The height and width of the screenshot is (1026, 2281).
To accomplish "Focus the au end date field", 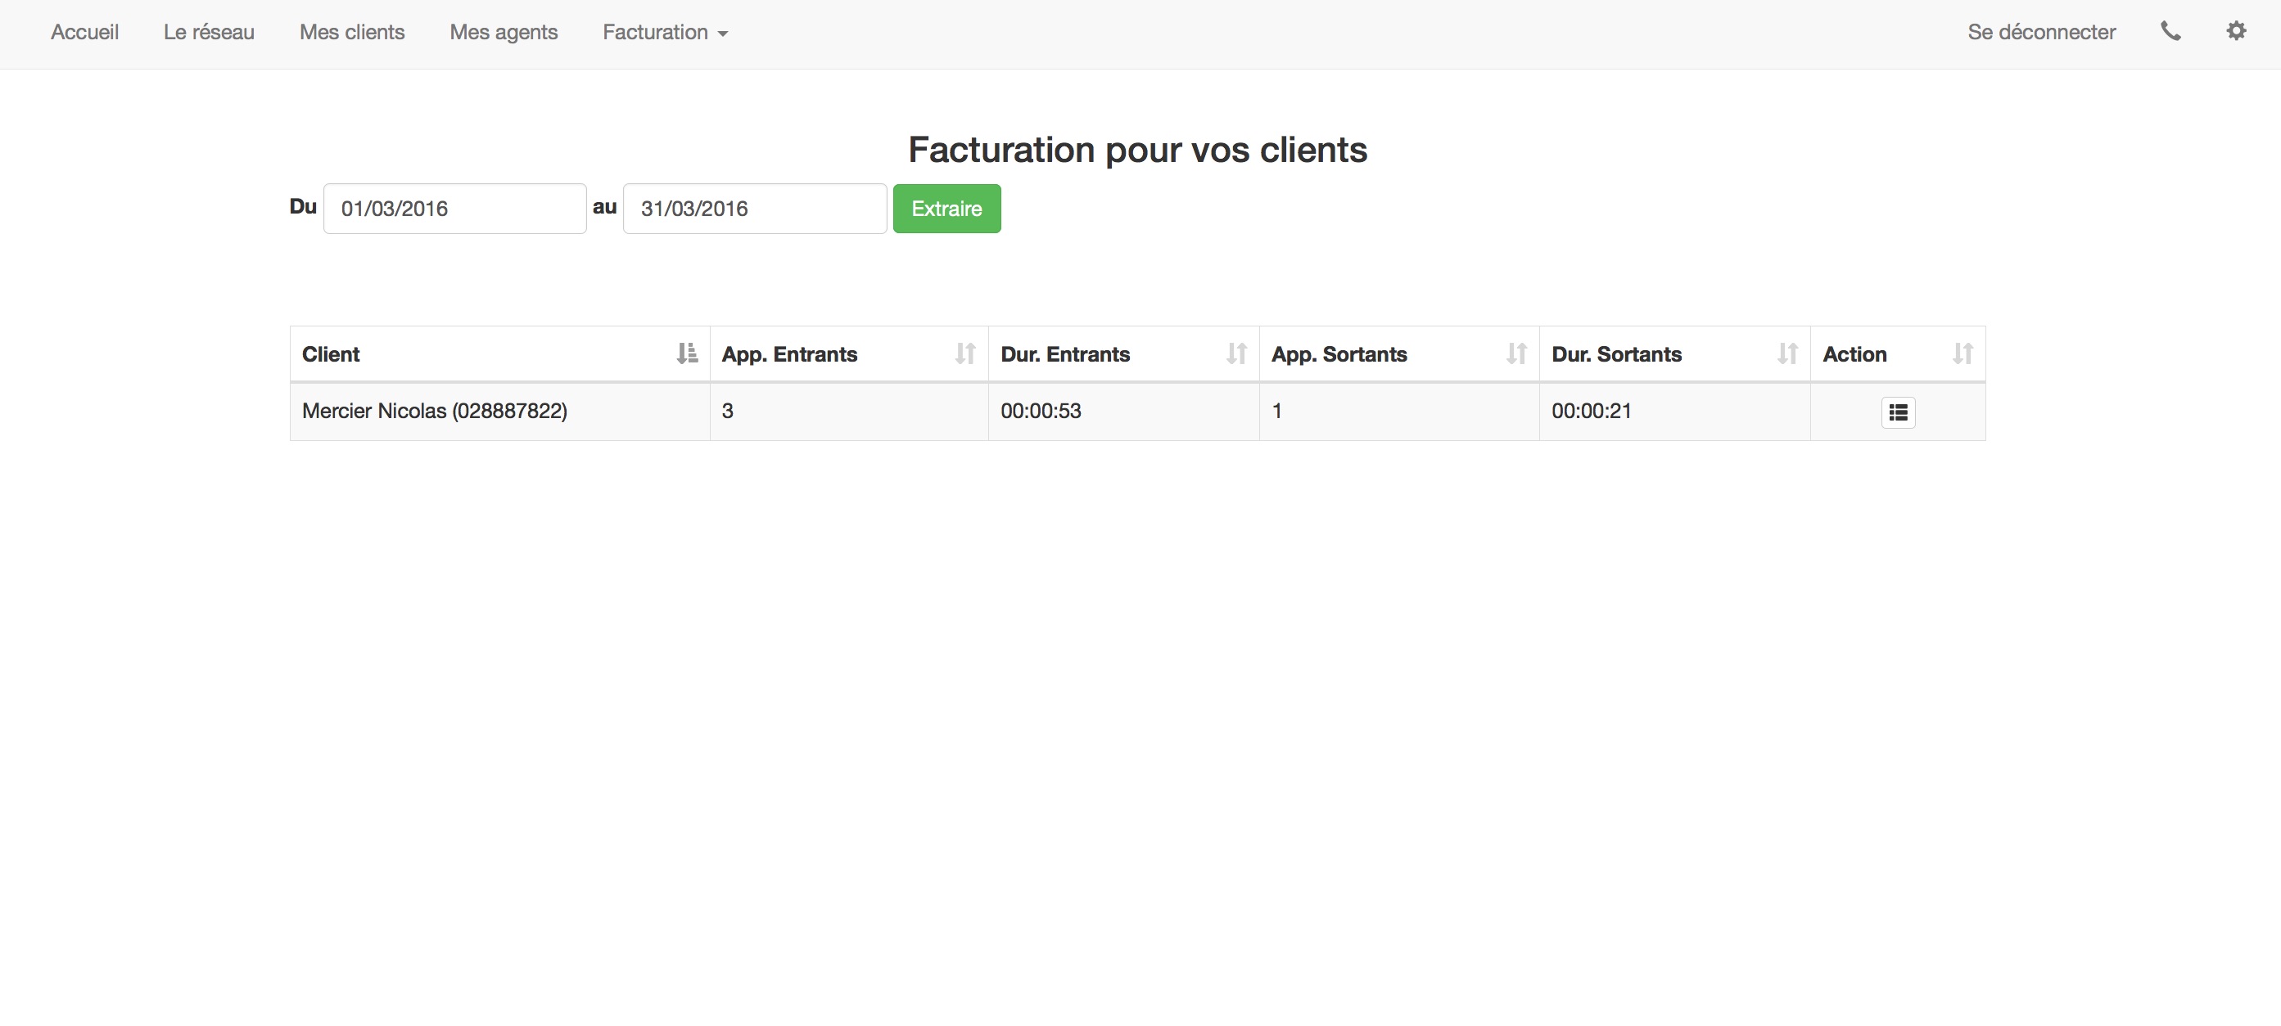I will (x=754, y=209).
